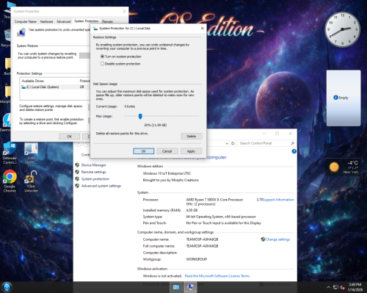Select Disable system protection option

[x=120, y=64]
